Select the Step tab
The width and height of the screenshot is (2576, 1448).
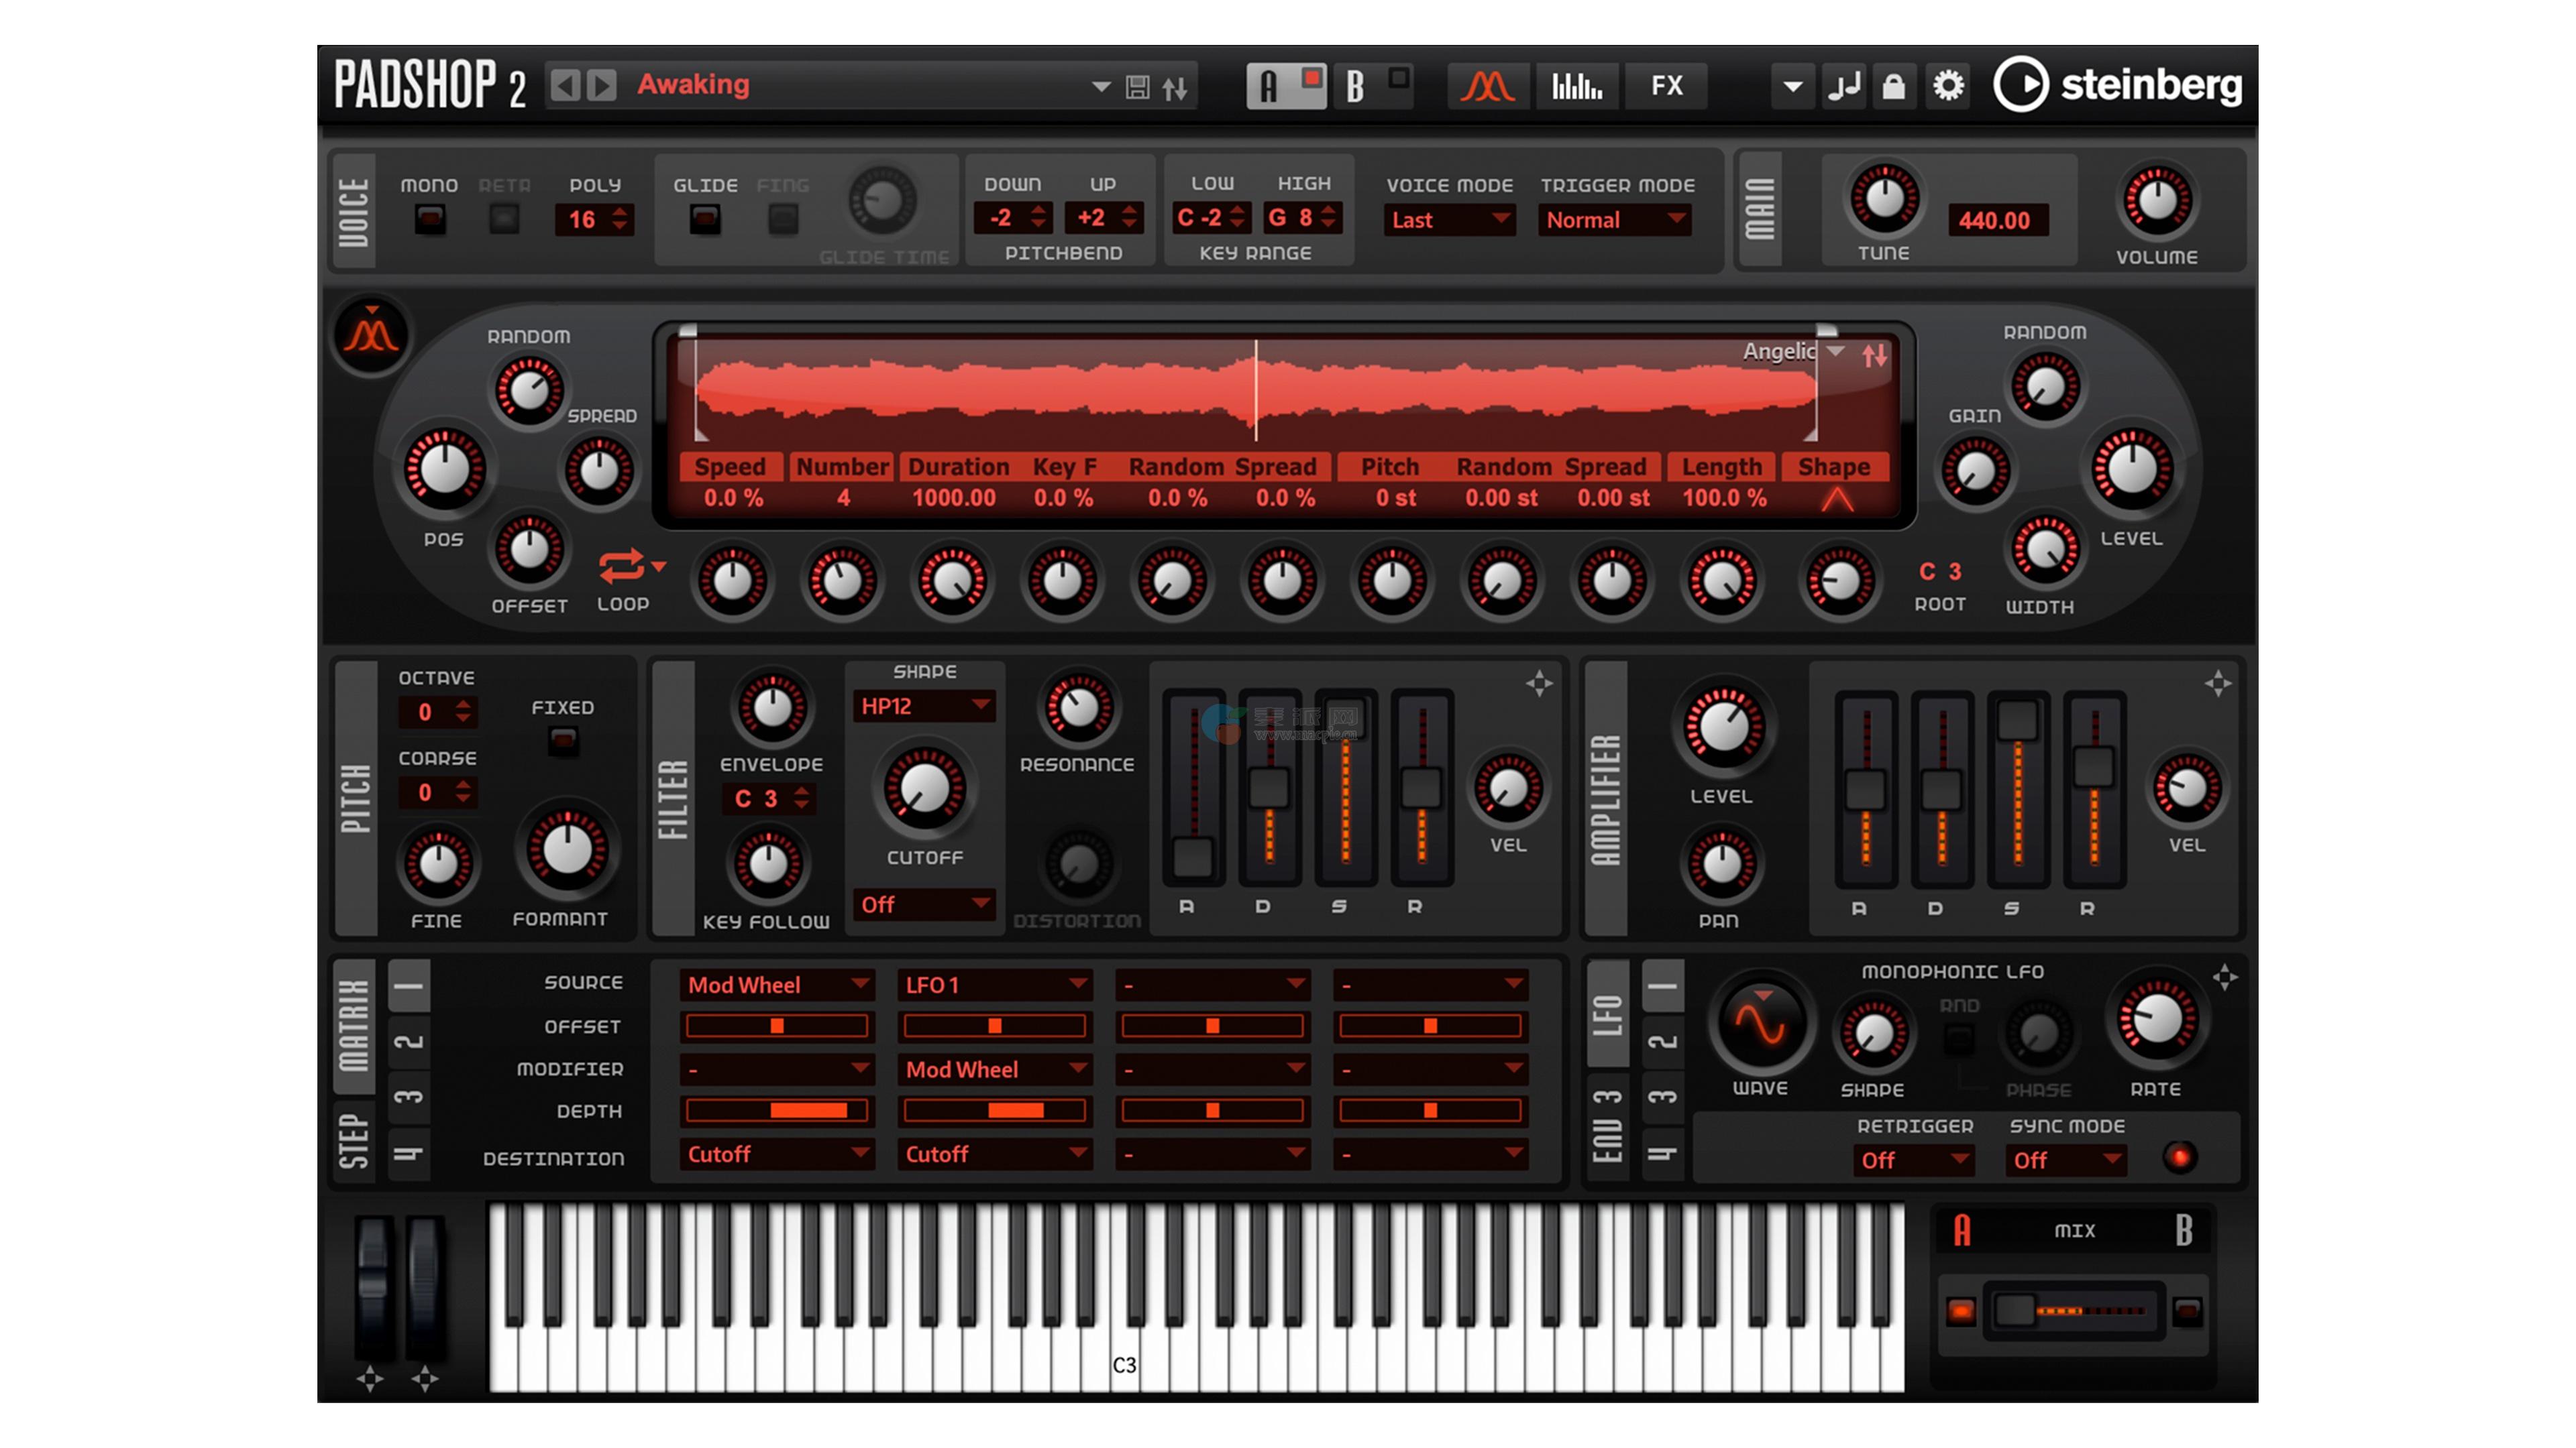(354, 1140)
